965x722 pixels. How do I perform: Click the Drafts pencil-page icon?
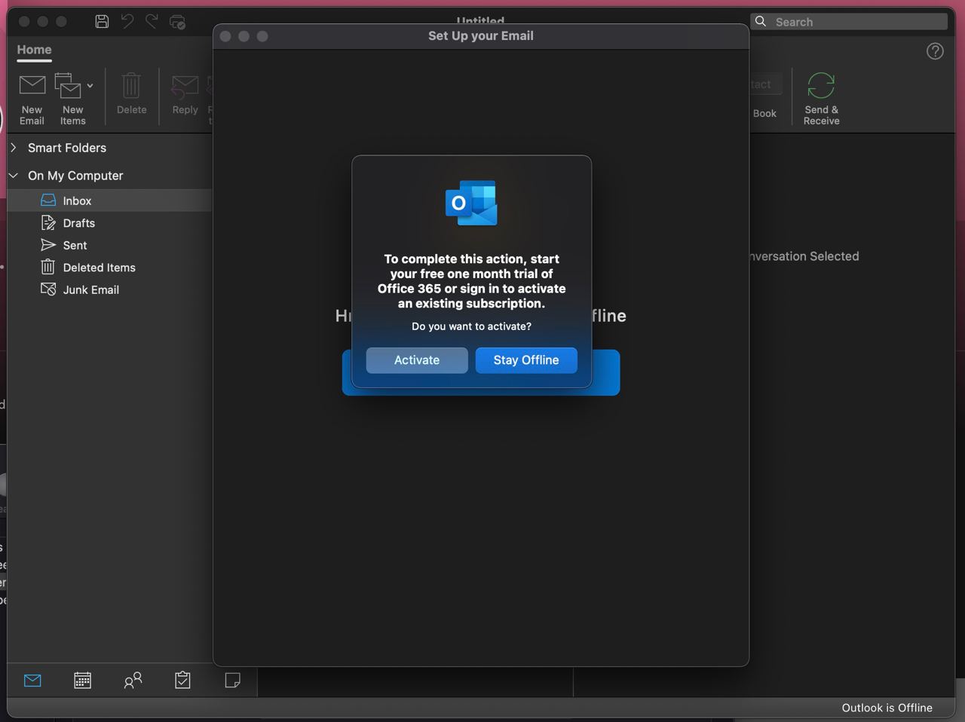coord(48,222)
